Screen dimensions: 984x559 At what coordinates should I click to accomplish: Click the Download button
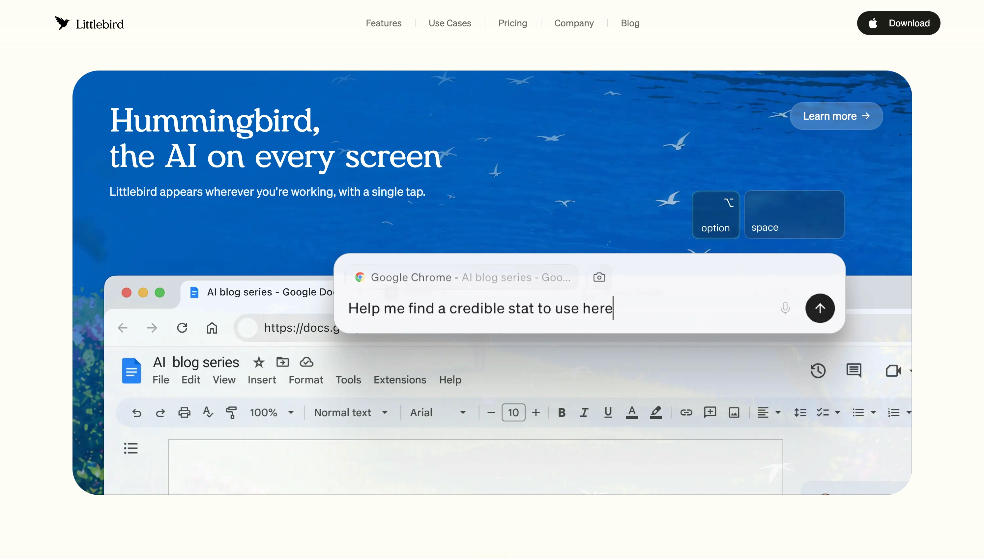point(898,23)
